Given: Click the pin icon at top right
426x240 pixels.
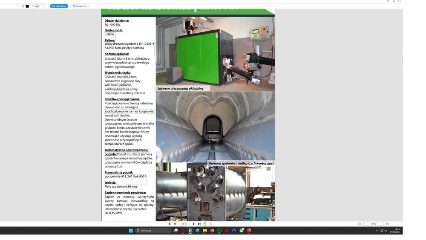Looking at the screenshot, I should 388,1.
